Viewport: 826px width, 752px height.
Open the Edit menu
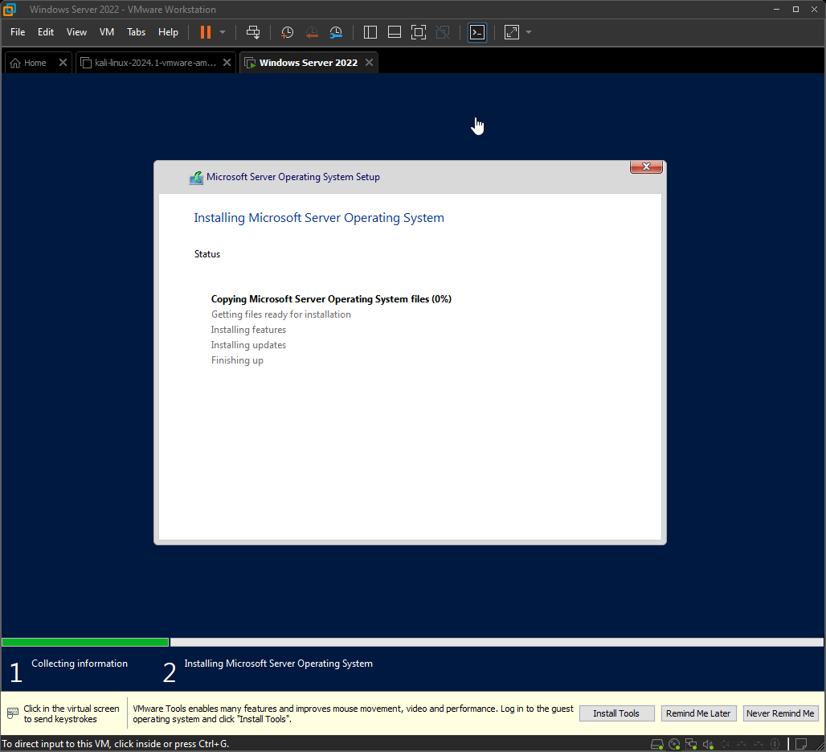click(x=46, y=32)
